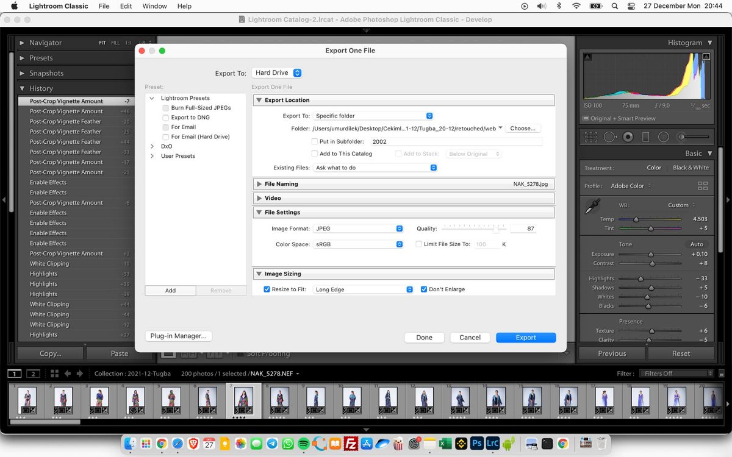Click the Done button
This screenshot has width=732, height=457.
[425, 338]
